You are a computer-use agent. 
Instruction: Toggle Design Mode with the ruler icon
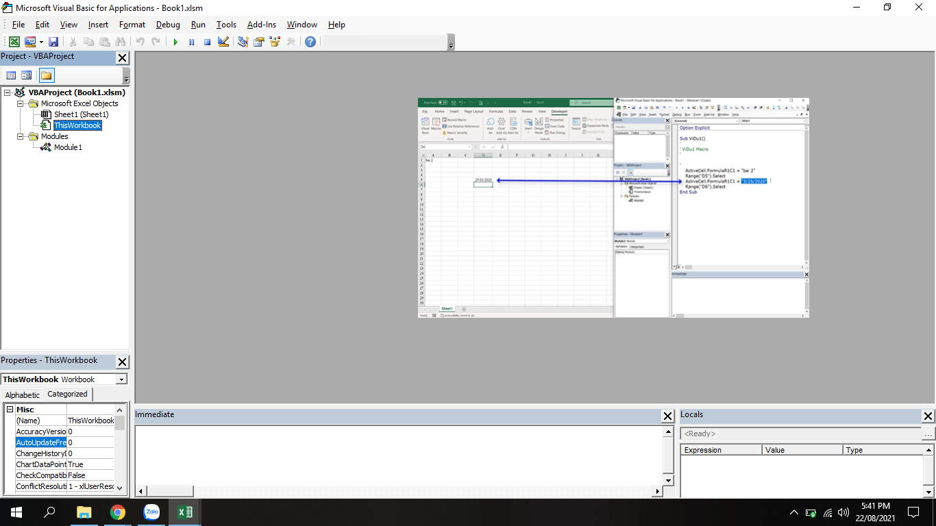[x=223, y=42]
